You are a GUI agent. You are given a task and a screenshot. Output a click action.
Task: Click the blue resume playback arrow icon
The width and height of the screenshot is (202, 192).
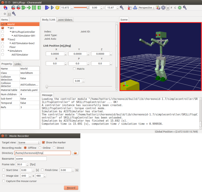pyautogui.click(x=52, y=8)
